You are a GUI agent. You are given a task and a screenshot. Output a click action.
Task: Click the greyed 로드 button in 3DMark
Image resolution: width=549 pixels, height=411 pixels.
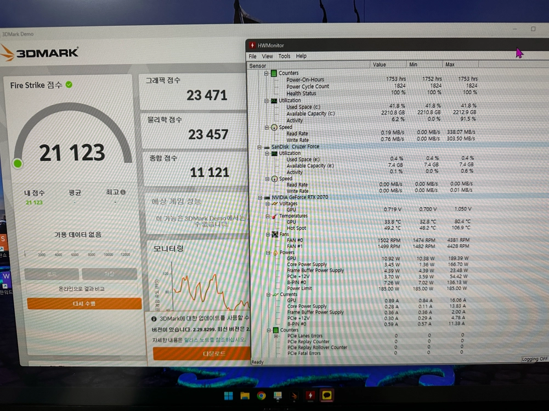tap(52, 274)
